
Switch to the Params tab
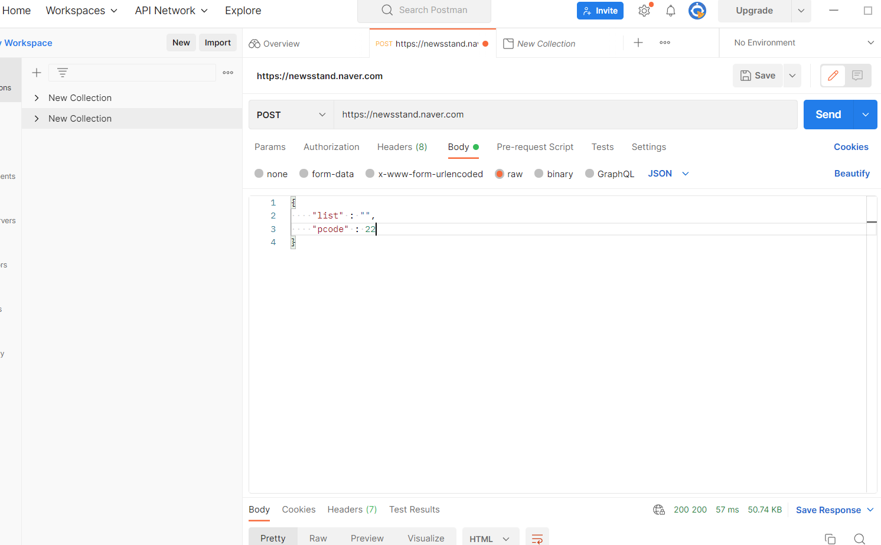[270, 147]
